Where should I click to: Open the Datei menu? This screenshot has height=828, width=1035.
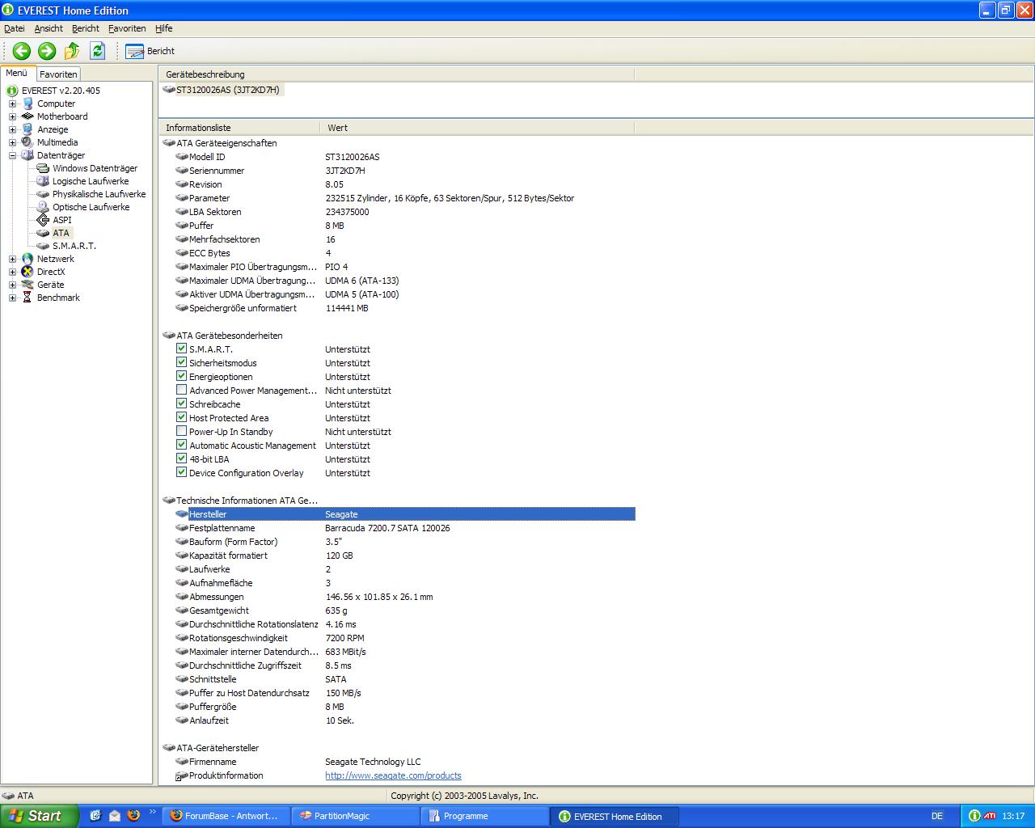tap(15, 28)
